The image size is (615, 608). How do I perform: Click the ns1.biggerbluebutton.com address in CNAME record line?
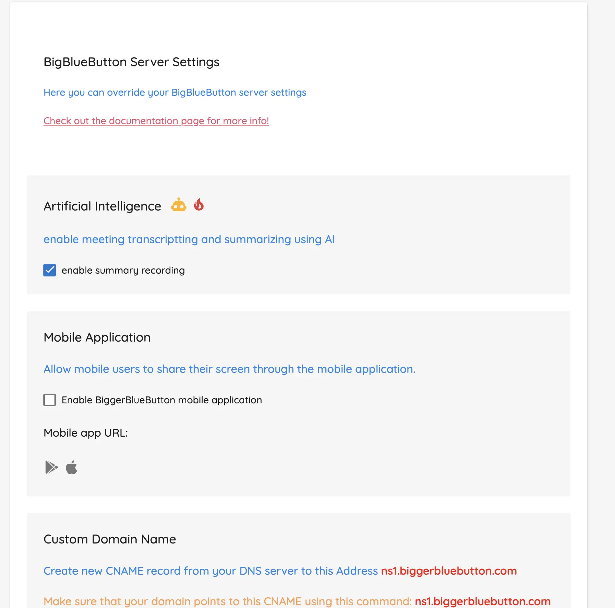coord(449,571)
